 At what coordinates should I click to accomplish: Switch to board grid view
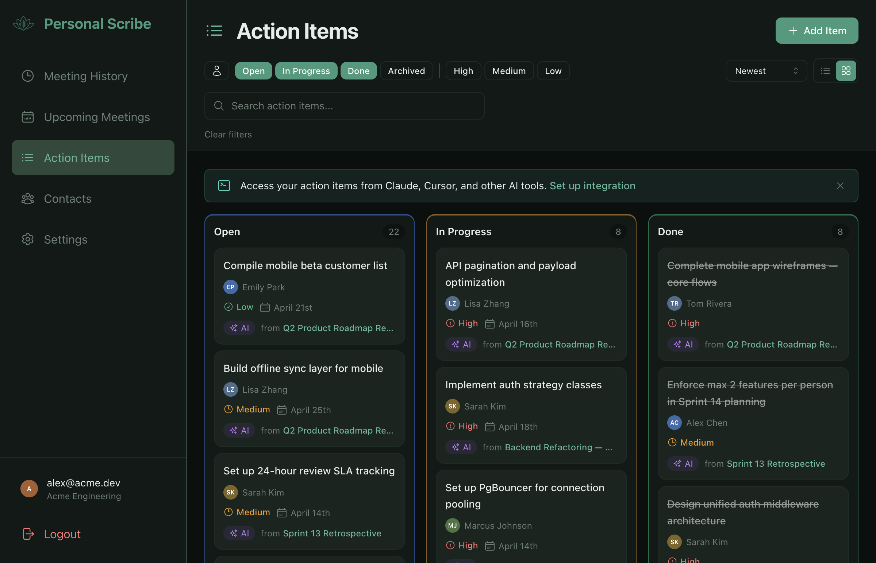click(x=846, y=71)
